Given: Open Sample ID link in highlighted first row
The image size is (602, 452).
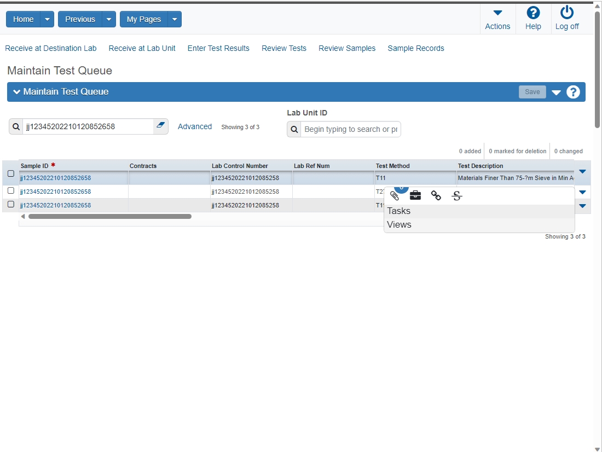Looking at the screenshot, I should pos(55,178).
